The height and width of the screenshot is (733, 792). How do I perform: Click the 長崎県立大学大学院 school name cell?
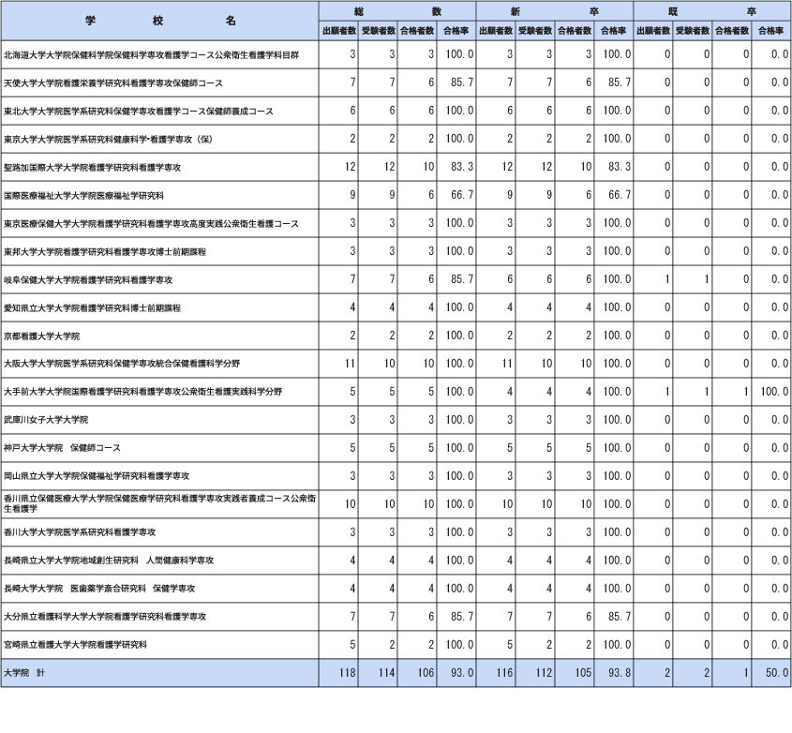coord(109,561)
